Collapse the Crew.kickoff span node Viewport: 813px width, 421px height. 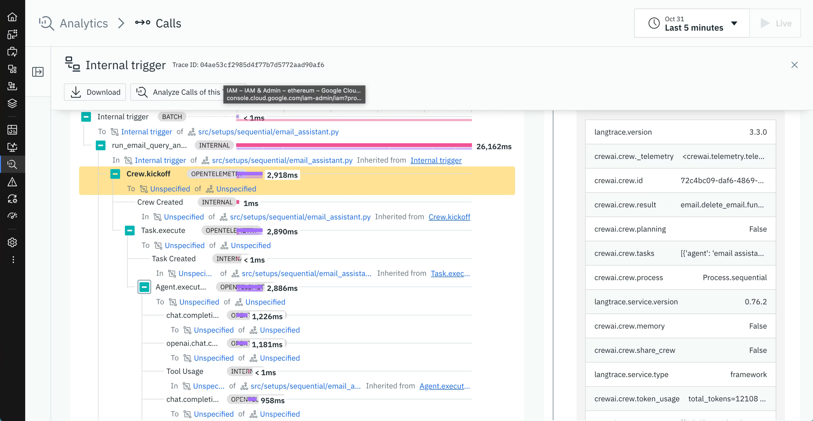click(x=115, y=174)
